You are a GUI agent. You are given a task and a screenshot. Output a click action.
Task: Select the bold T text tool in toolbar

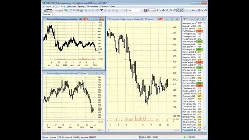tap(102, 10)
